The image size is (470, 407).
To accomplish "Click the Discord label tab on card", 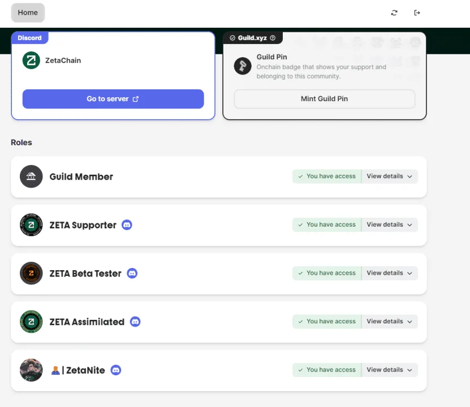I will tap(29, 38).
